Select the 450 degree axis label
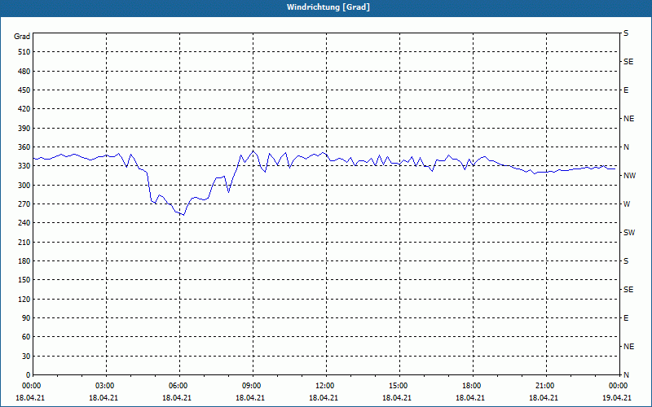The width and height of the screenshot is (652, 407). click(x=24, y=90)
